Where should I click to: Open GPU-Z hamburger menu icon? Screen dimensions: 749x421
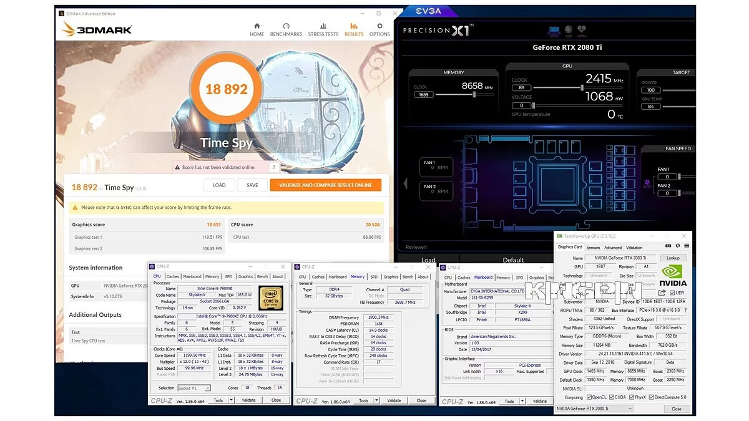coord(686,247)
